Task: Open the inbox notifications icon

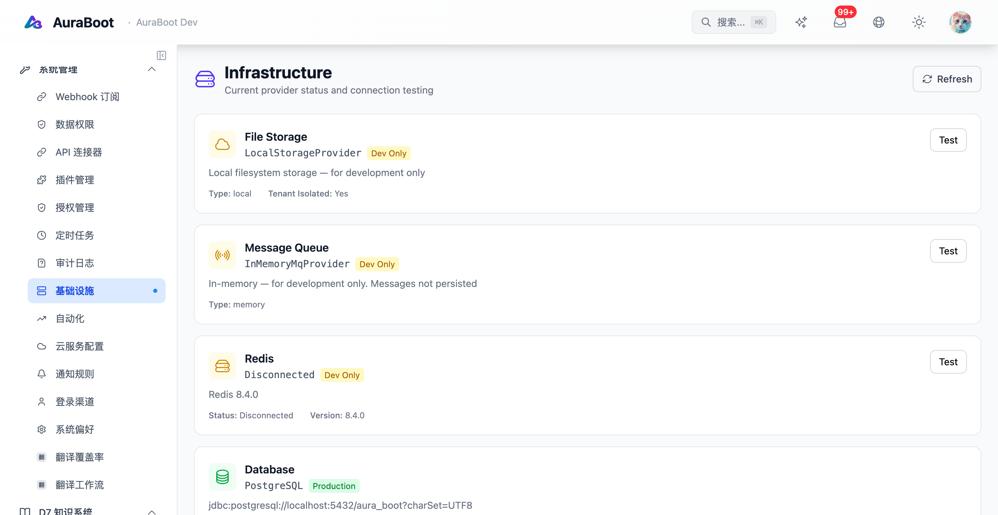Action: (x=840, y=22)
